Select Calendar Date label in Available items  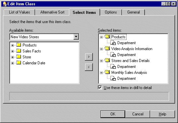34,63
